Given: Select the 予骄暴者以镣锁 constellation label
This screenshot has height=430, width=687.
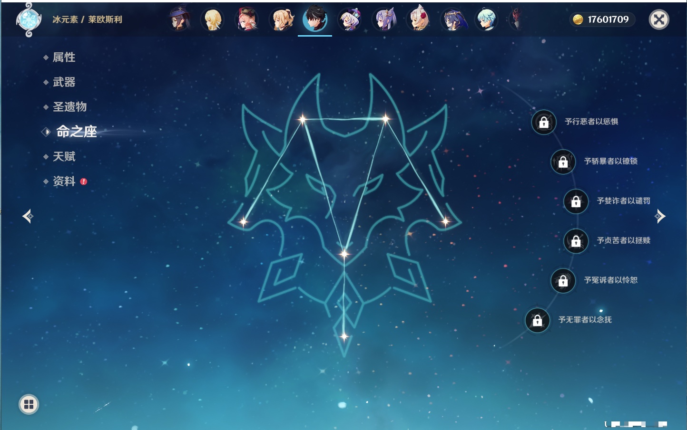Looking at the screenshot, I should (611, 161).
